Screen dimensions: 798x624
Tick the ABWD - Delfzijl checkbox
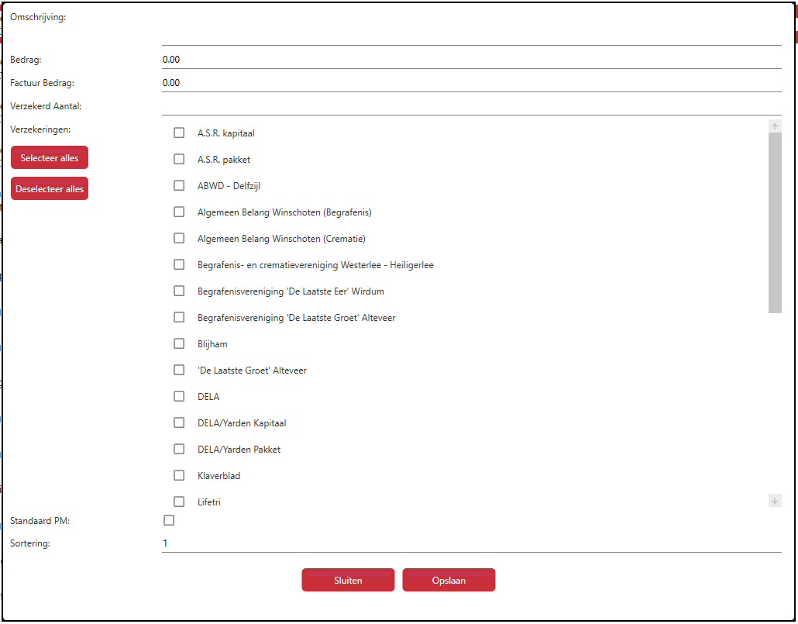pyautogui.click(x=179, y=185)
